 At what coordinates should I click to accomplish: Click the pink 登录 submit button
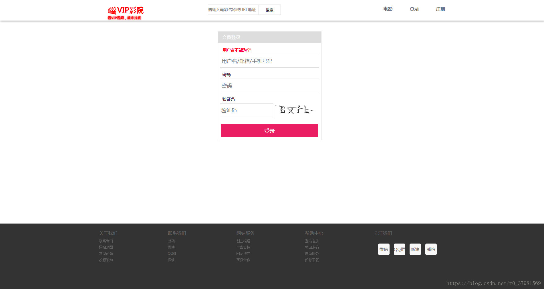269,131
